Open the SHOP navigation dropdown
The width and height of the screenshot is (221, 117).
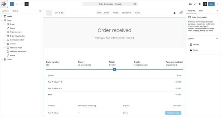[107, 13]
